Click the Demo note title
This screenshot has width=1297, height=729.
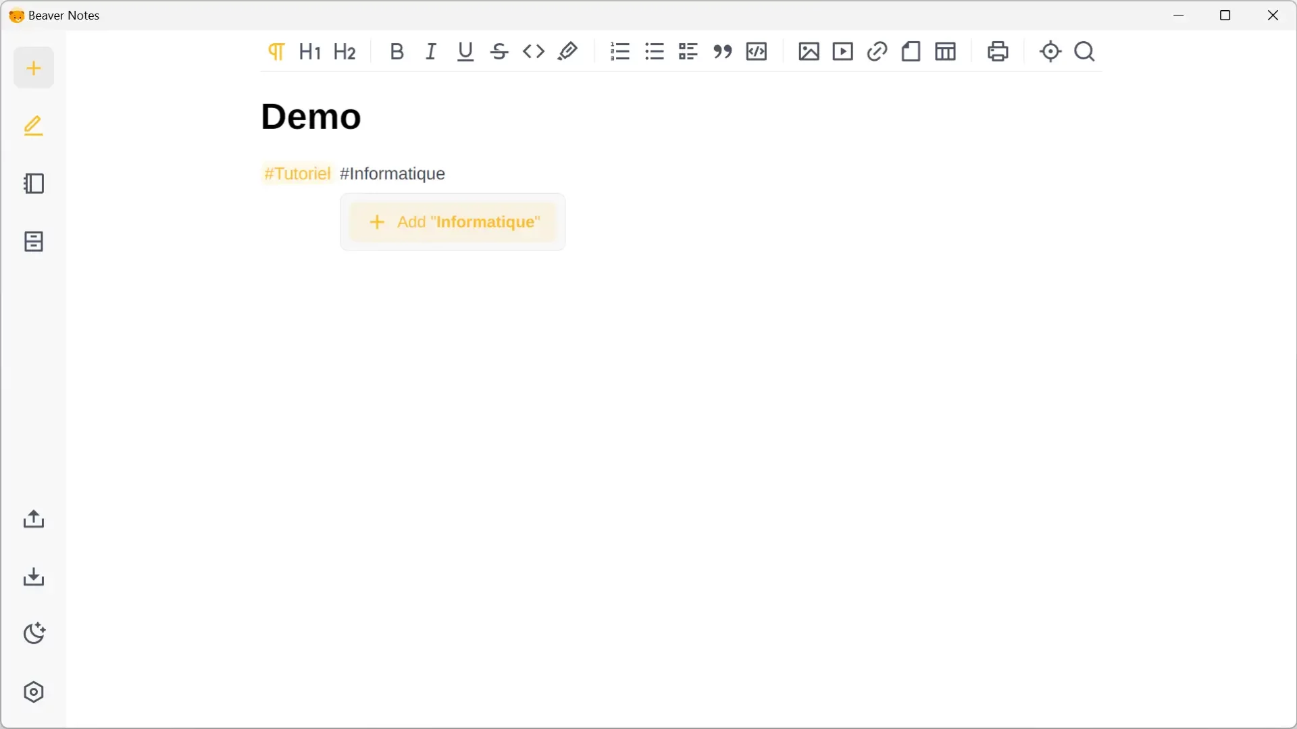tap(311, 117)
